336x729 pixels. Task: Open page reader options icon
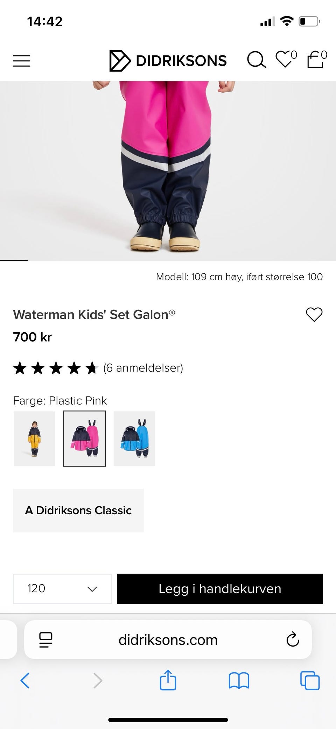[46, 640]
